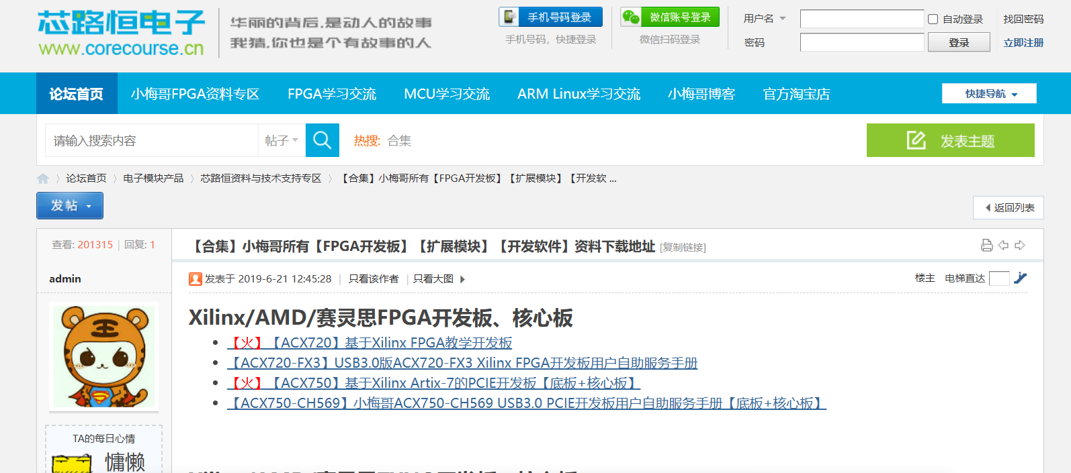This screenshot has width=1071, height=473.
Task: Click the mobile phone login icon button
Action: [550, 17]
